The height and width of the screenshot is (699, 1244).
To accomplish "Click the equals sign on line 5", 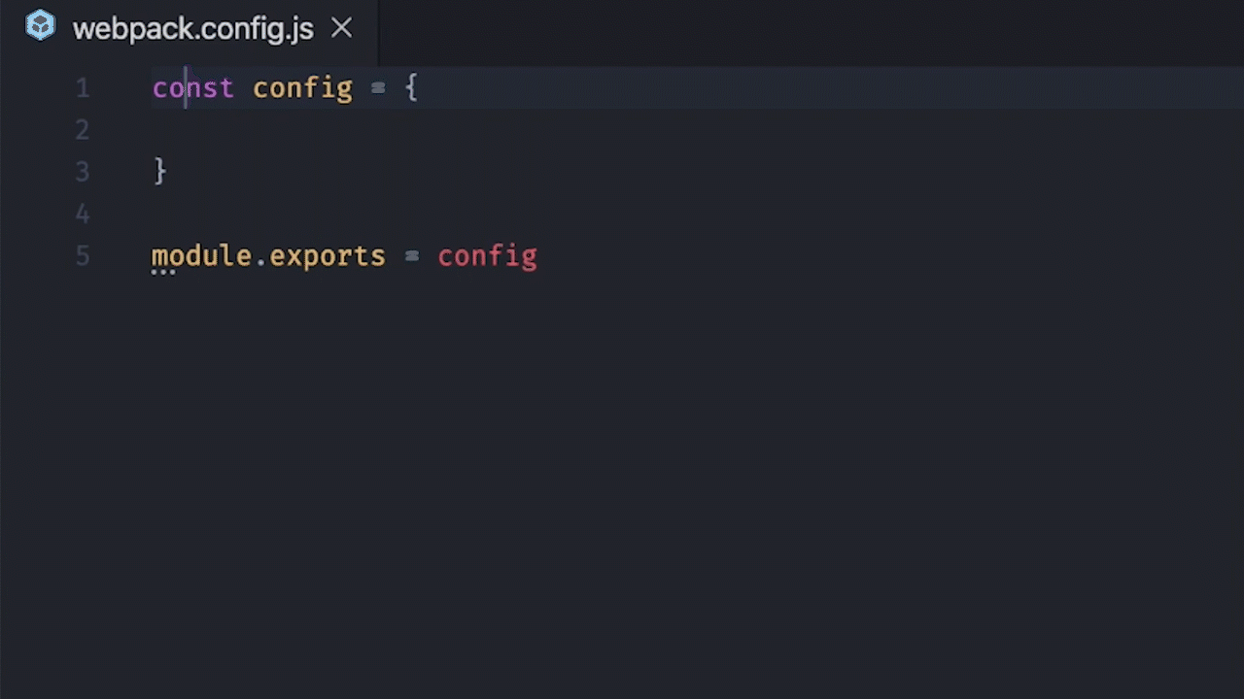I will click(x=411, y=256).
